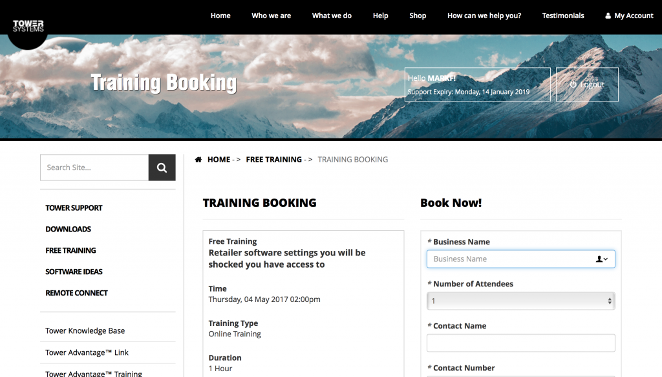
Task: Go to the Shop page
Action: tap(418, 16)
